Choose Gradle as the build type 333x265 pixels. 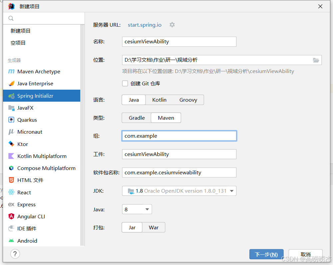click(137, 118)
